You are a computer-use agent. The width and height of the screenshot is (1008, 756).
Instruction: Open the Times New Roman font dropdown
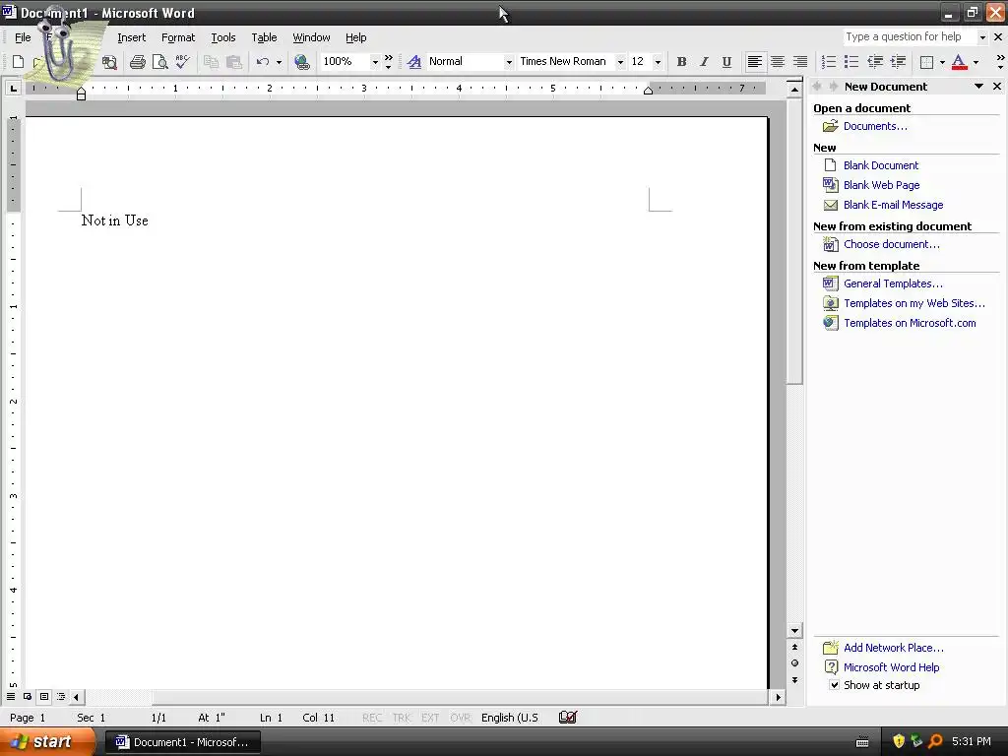click(620, 62)
